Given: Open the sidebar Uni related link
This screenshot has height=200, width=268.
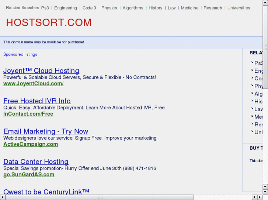Looking at the screenshot, I should [258, 132].
